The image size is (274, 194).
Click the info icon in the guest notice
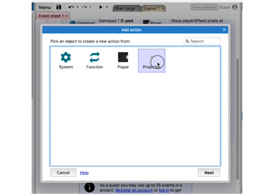coord(89,188)
